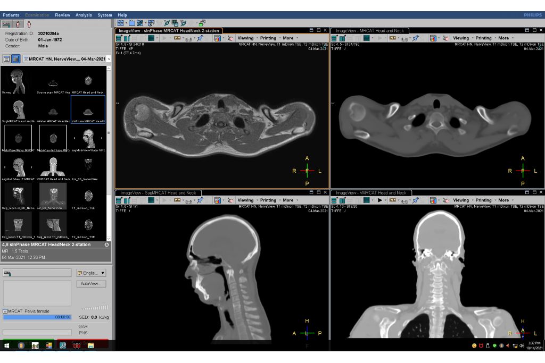Select the T1_mDixon_TSE thumbnail
The image size is (545, 363).
[88, 197]
